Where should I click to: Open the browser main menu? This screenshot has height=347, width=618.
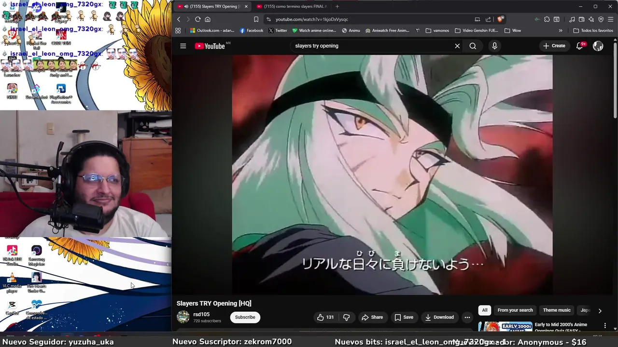coord(611,19)
